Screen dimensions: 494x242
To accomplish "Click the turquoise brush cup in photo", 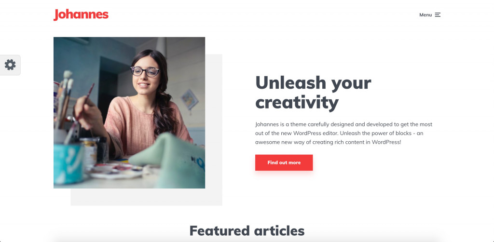I will click(69, 162).
